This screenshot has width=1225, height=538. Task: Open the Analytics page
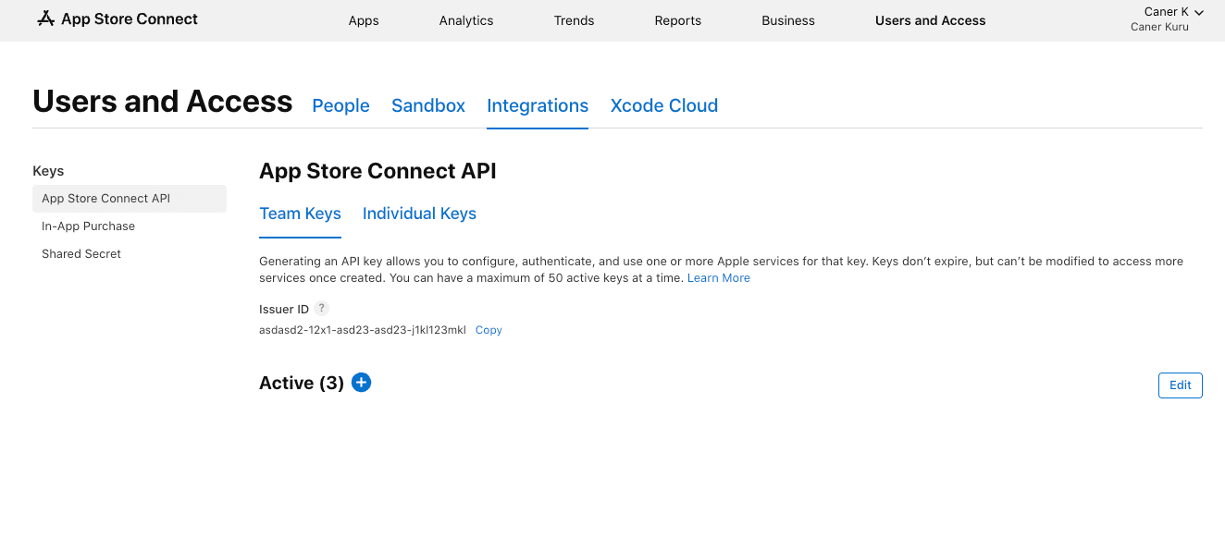coord(465,20)
